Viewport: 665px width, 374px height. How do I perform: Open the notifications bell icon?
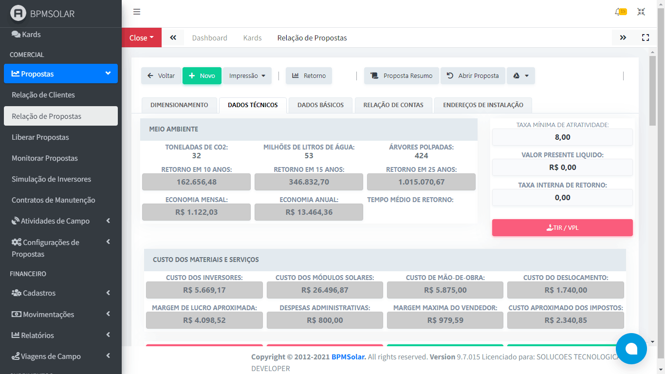click(619, 12)
